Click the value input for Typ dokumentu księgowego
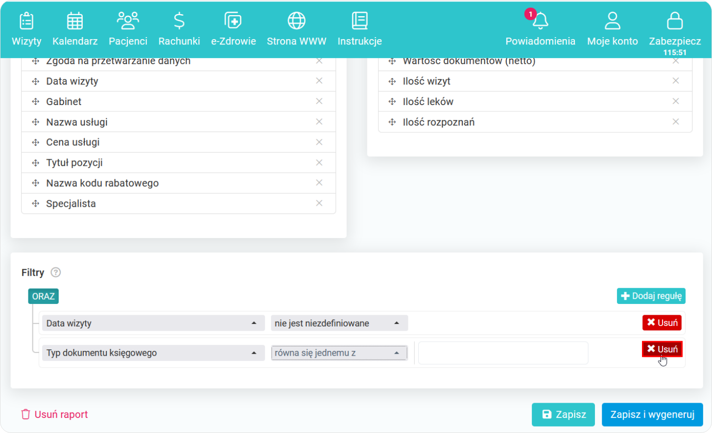712x433 pixels. point(503,353)
